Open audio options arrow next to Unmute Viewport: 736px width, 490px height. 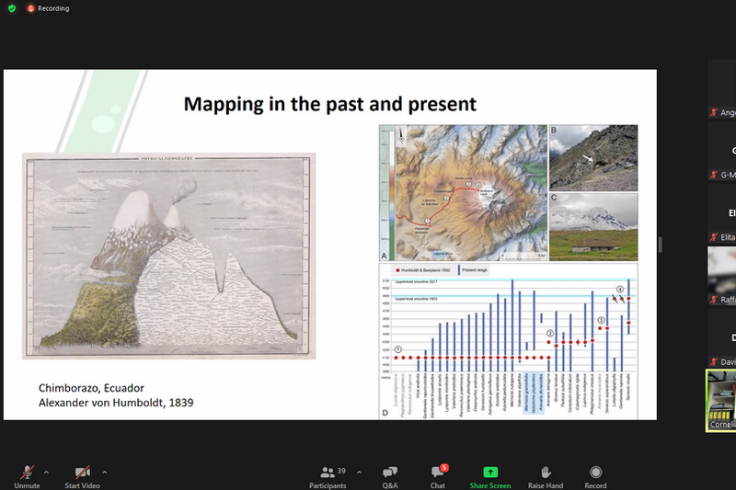[46, 473]
